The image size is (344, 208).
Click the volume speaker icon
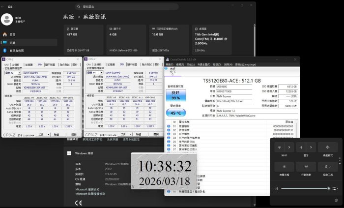tap(276, 188)
